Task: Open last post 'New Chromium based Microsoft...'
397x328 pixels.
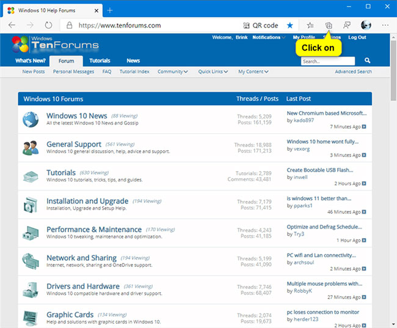Action: click(x=326, y=113)
